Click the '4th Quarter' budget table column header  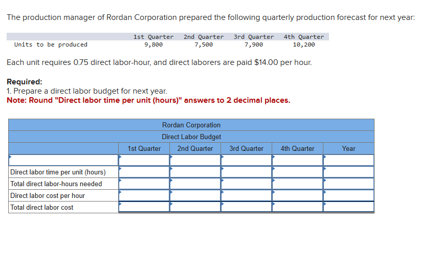pyautogui.click(x=298, y=149)
